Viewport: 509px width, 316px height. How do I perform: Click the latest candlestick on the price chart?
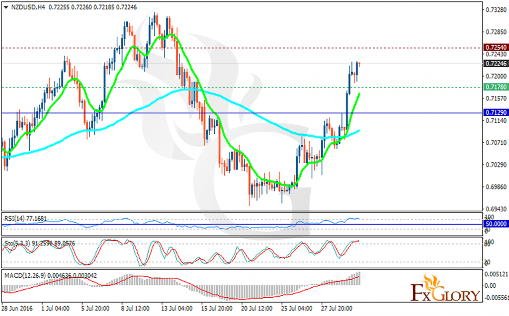[359, 64]
